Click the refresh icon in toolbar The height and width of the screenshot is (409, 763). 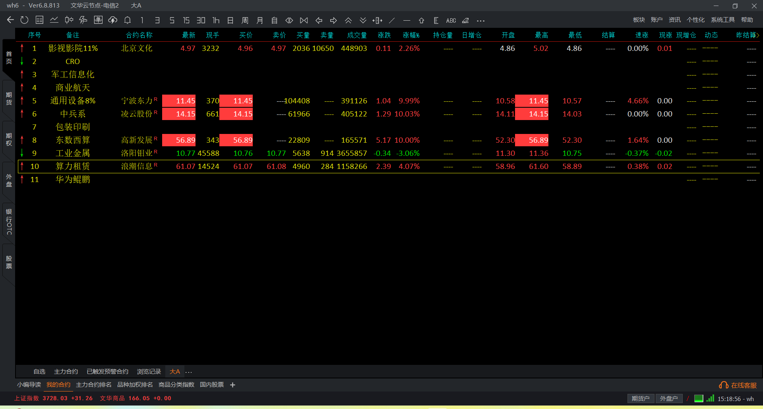point(25,20)
